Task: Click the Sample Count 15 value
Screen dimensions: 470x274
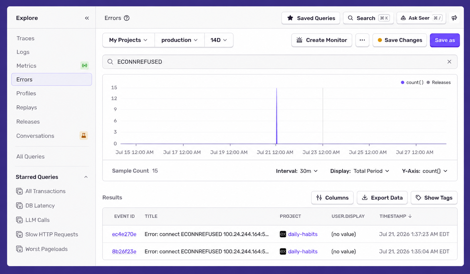Action: click(x=155, y=171)
